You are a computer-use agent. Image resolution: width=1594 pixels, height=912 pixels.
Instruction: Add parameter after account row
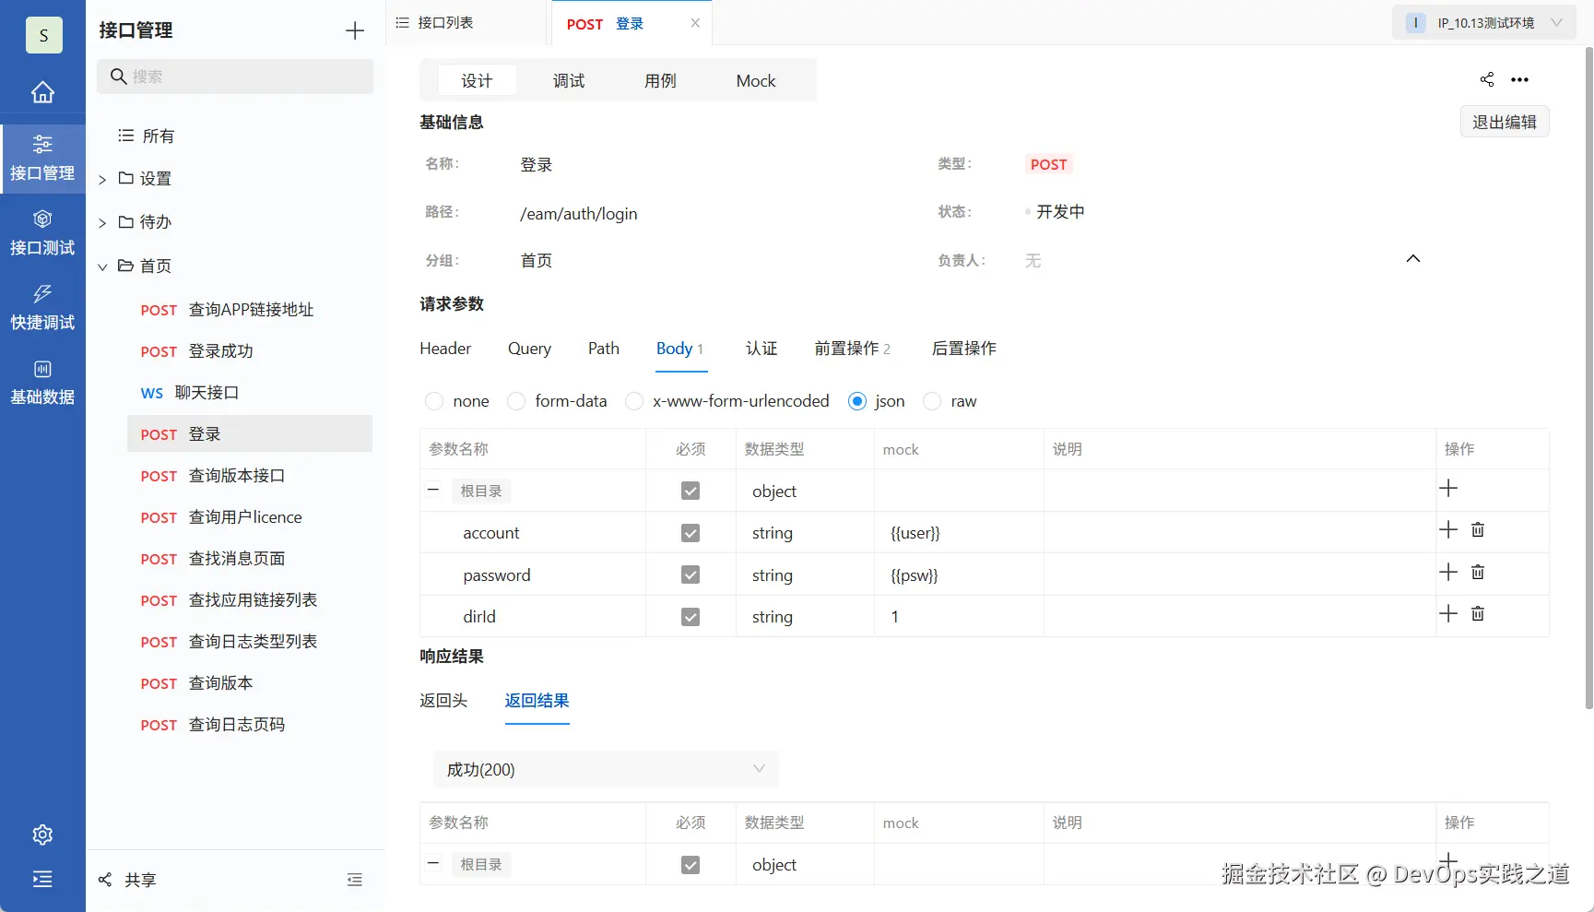pos(1448,530)
